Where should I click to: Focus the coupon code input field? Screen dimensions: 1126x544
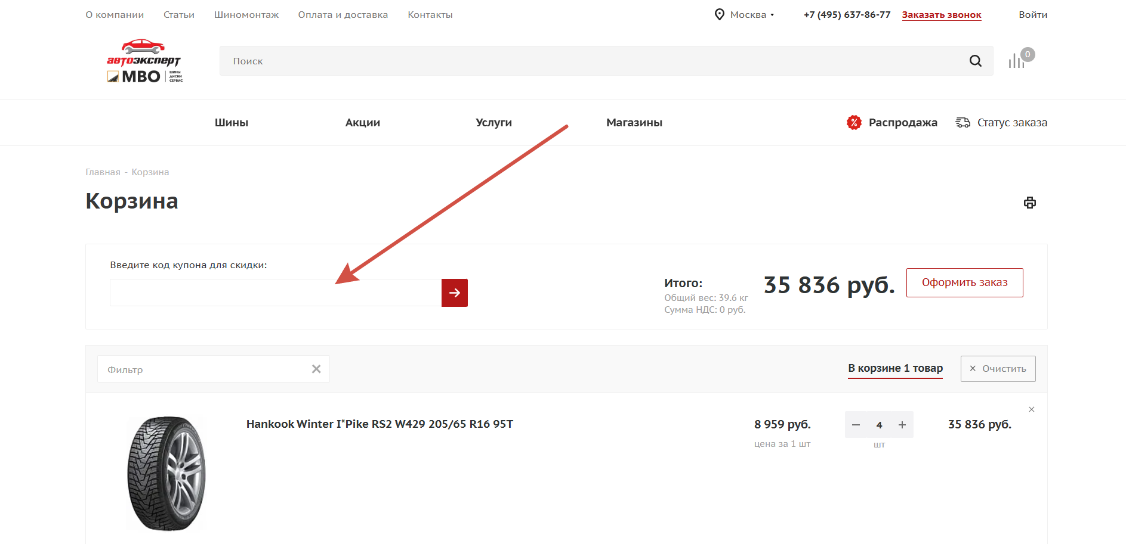point(276,293)
